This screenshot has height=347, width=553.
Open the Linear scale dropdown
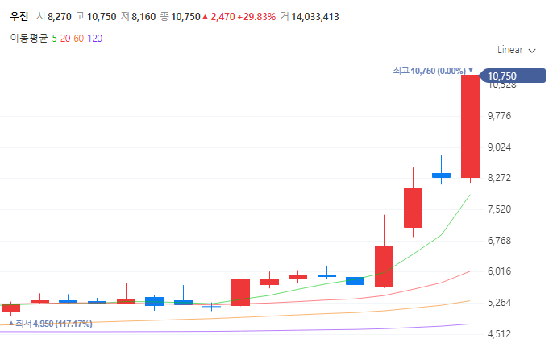click(x=516, y=50)
